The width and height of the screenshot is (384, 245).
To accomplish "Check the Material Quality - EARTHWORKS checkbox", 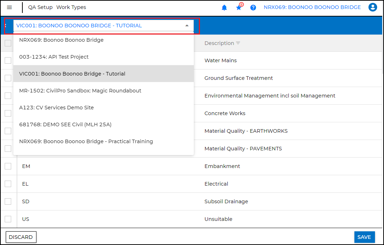I will 8,131.
